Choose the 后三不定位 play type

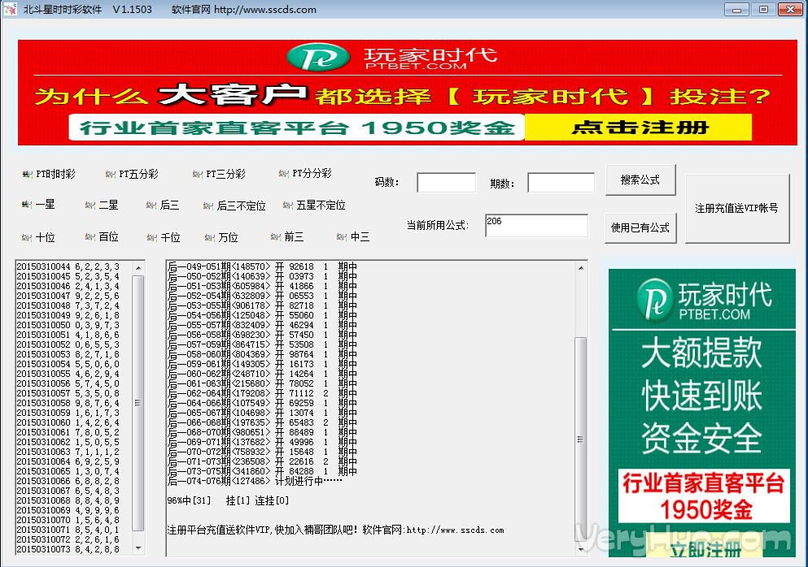(234, 206)
